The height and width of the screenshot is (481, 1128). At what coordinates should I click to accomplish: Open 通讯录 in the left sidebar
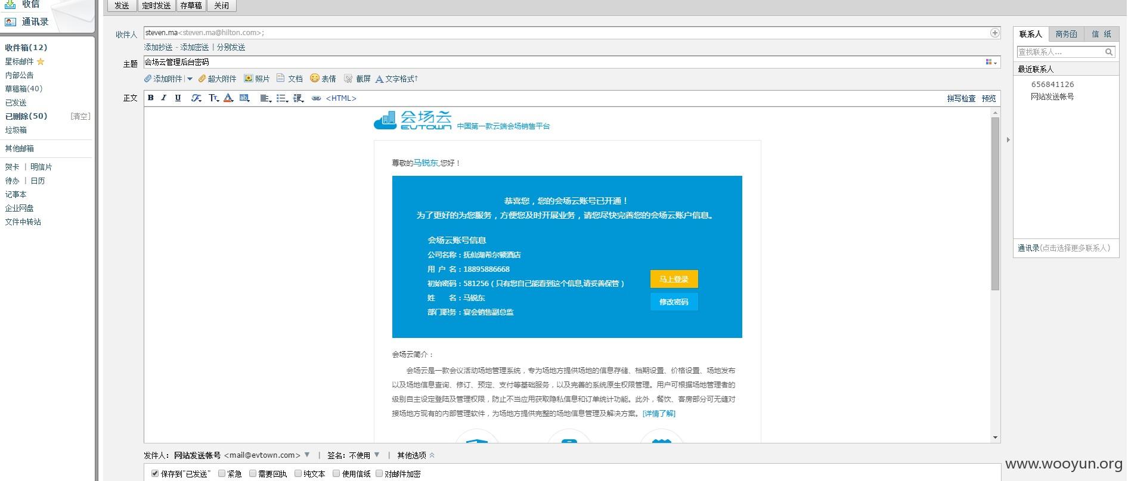coord(35,22)
